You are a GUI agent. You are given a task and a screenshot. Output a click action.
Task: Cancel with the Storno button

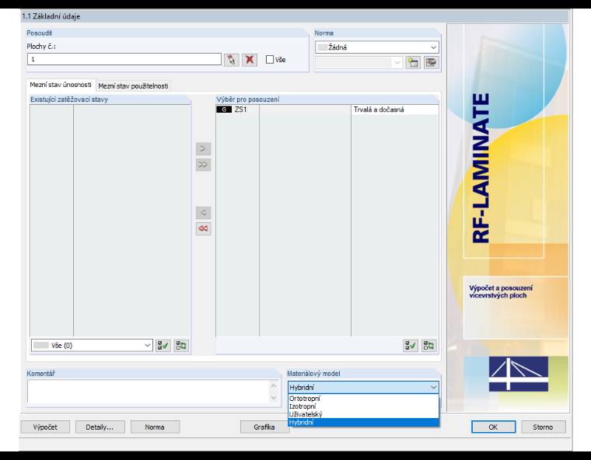tap(543, 427)
